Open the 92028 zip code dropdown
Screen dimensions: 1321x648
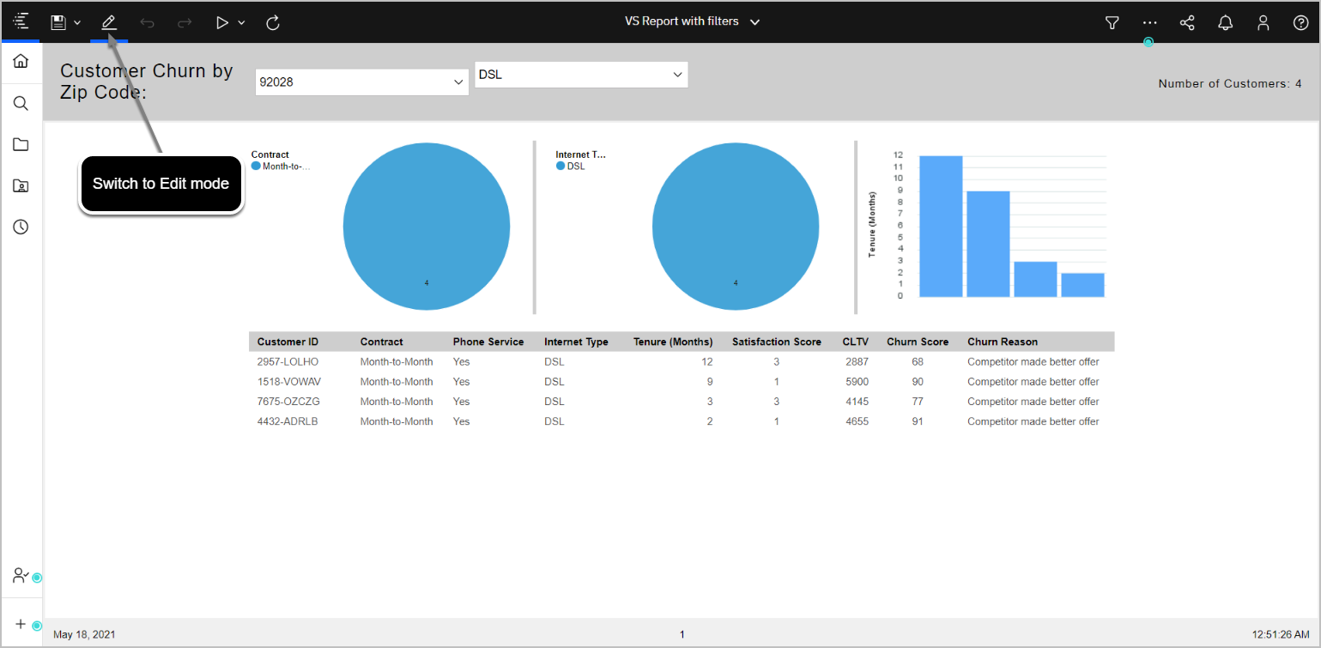[x=361, y=82]
